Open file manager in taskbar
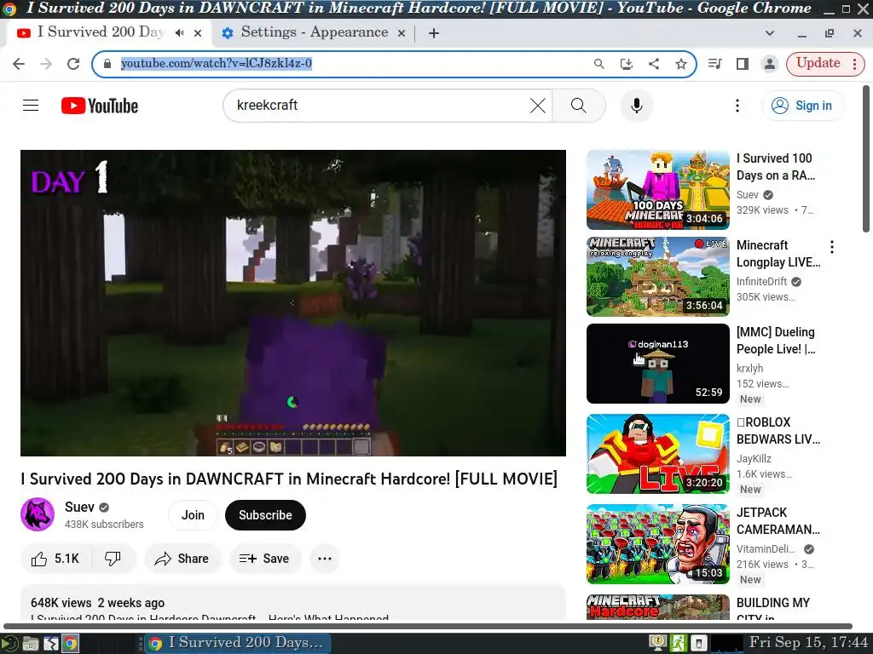 point(31,644)
